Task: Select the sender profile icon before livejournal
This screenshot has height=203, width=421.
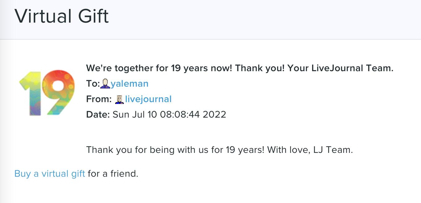Action: (x=120, y=99)
